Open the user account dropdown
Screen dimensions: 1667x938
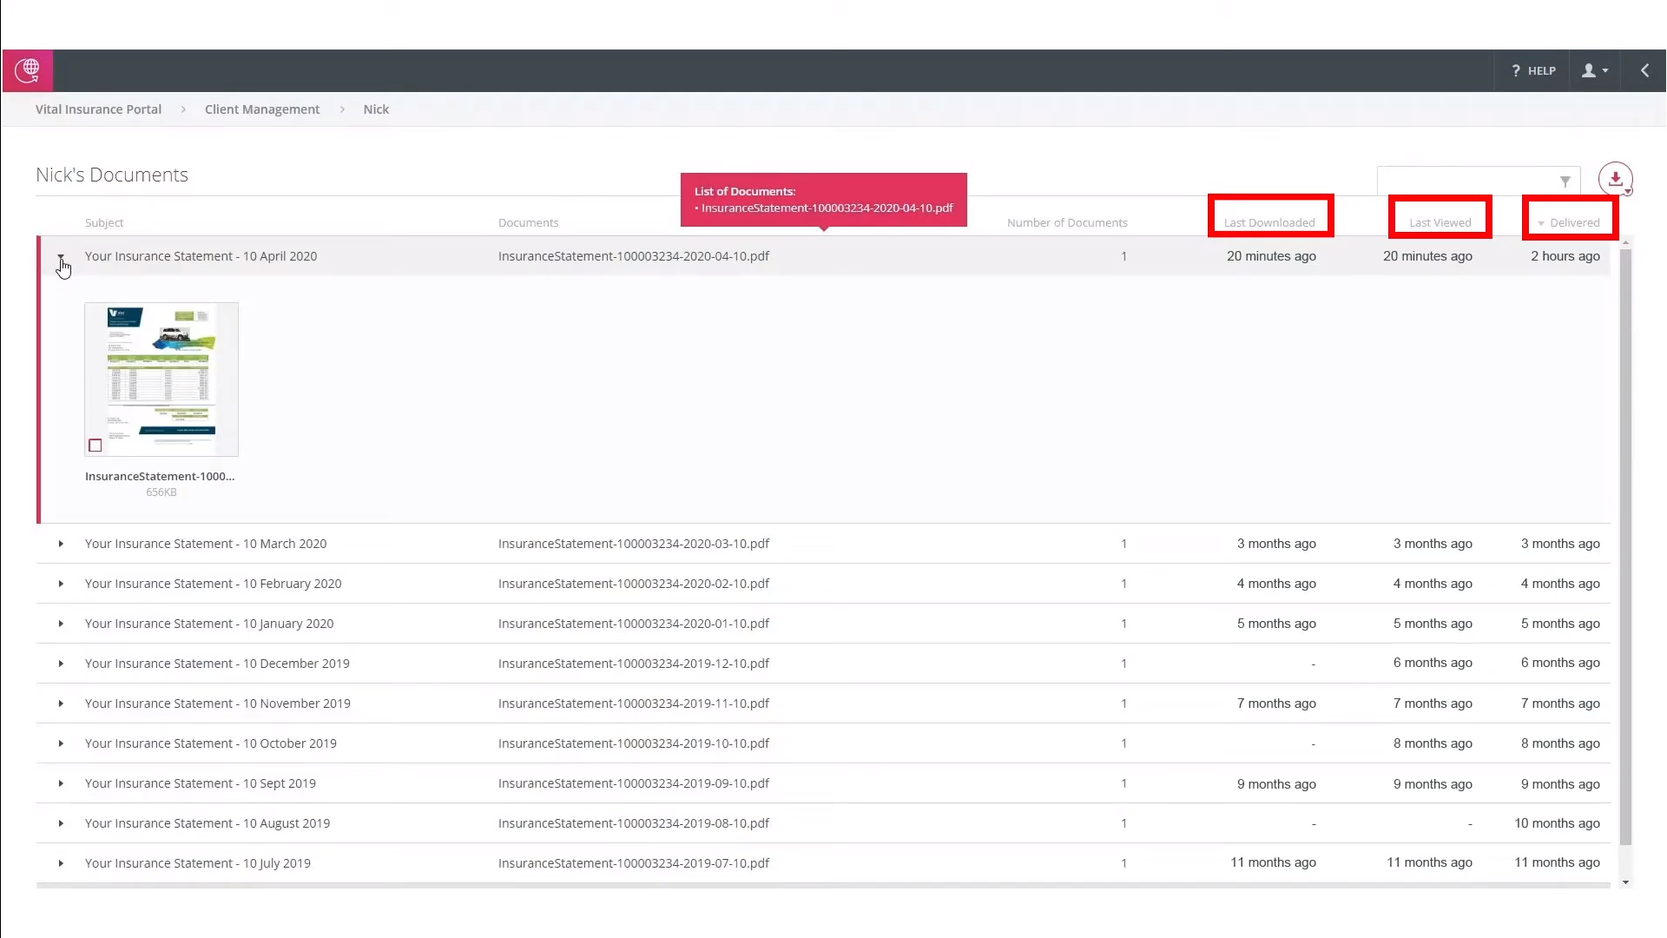[1595, 71]
